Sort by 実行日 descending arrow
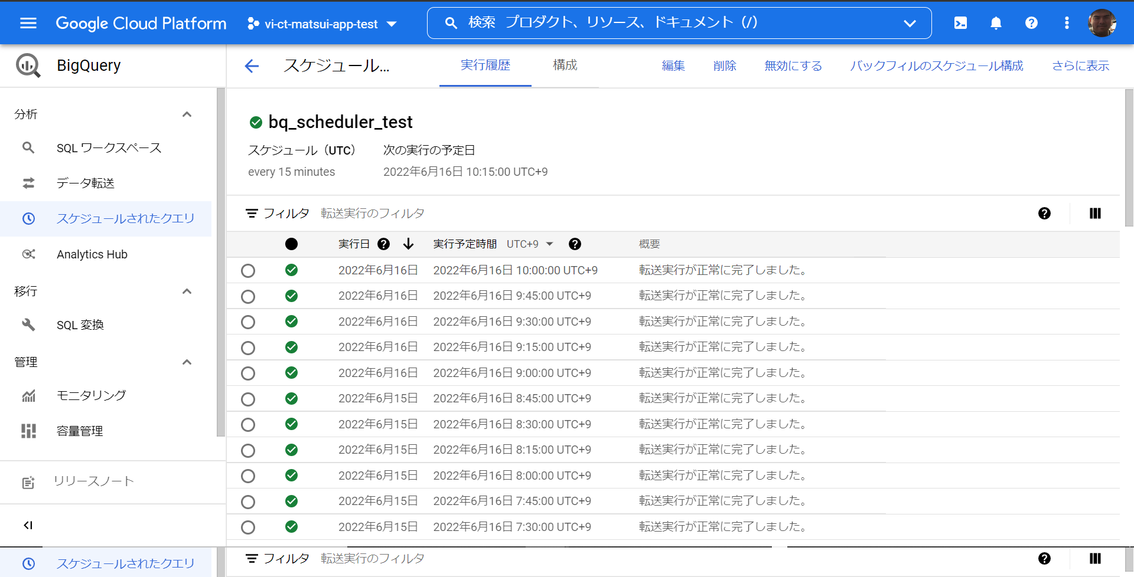This screenshot has width=1134, height=577. click(408, 244)
